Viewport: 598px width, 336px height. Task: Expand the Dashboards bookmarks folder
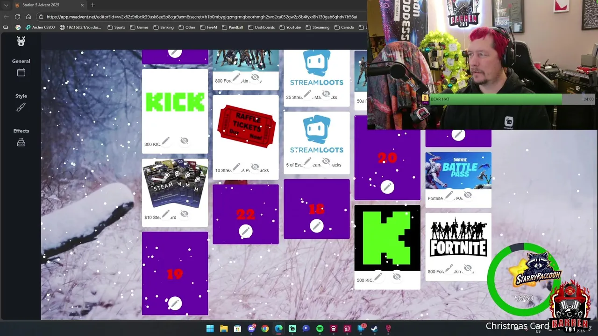[261, 28]
